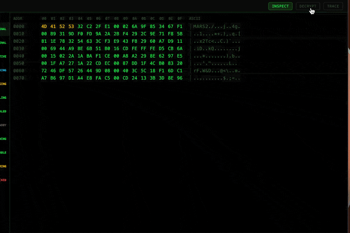Select address row 0010

click(18, 34)
